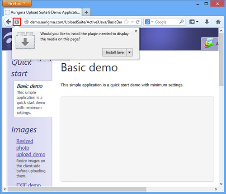This screenshot has height=194, width=226.
Task: Click the Images section heading
Action: (24, 130)
